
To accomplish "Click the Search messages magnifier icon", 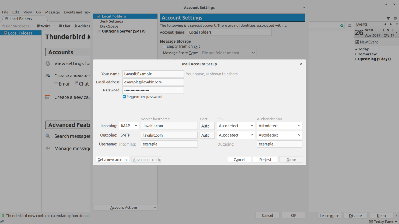I will [x=48, y=136].
